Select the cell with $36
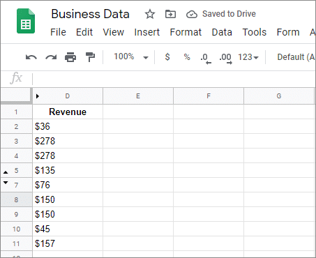The image size is (316, 258). [x=68, y=126]
